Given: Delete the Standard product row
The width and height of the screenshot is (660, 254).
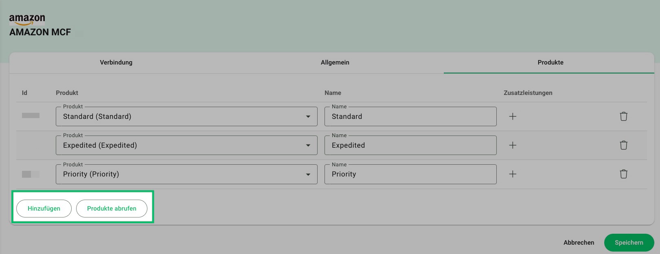Looking at the screenshot, I should pyautogui.click(x=623, y=116).
